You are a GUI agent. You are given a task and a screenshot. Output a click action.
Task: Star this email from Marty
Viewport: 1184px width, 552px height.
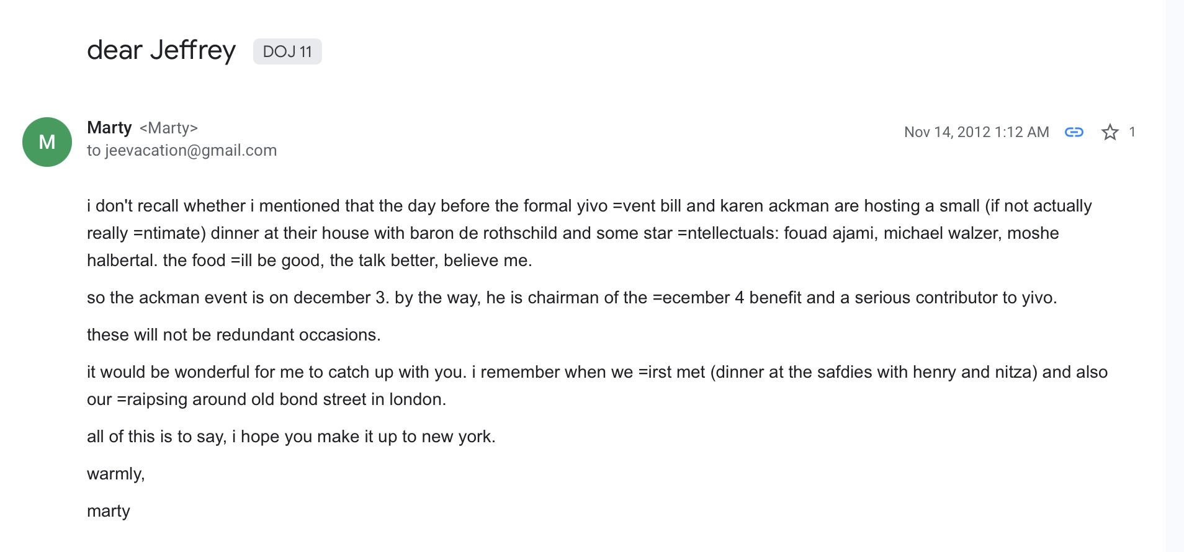tap(1110, 132)
